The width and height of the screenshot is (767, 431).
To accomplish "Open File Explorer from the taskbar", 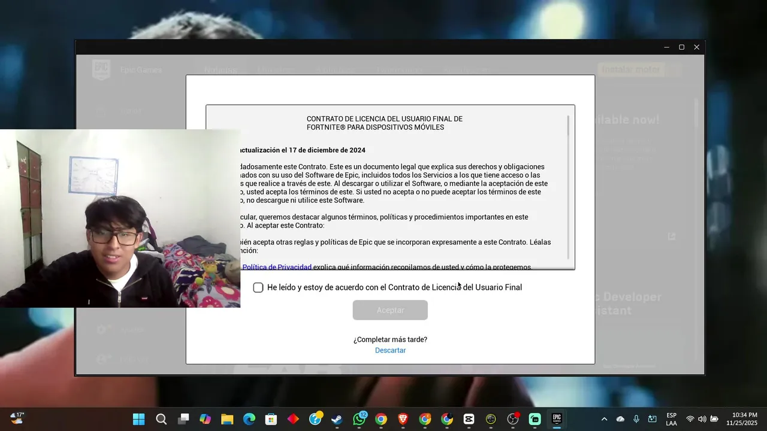I will (227, 419).
